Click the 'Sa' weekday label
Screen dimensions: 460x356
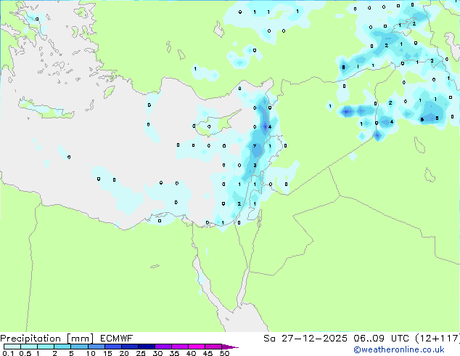pyautogui.click(x=269, y=339)
